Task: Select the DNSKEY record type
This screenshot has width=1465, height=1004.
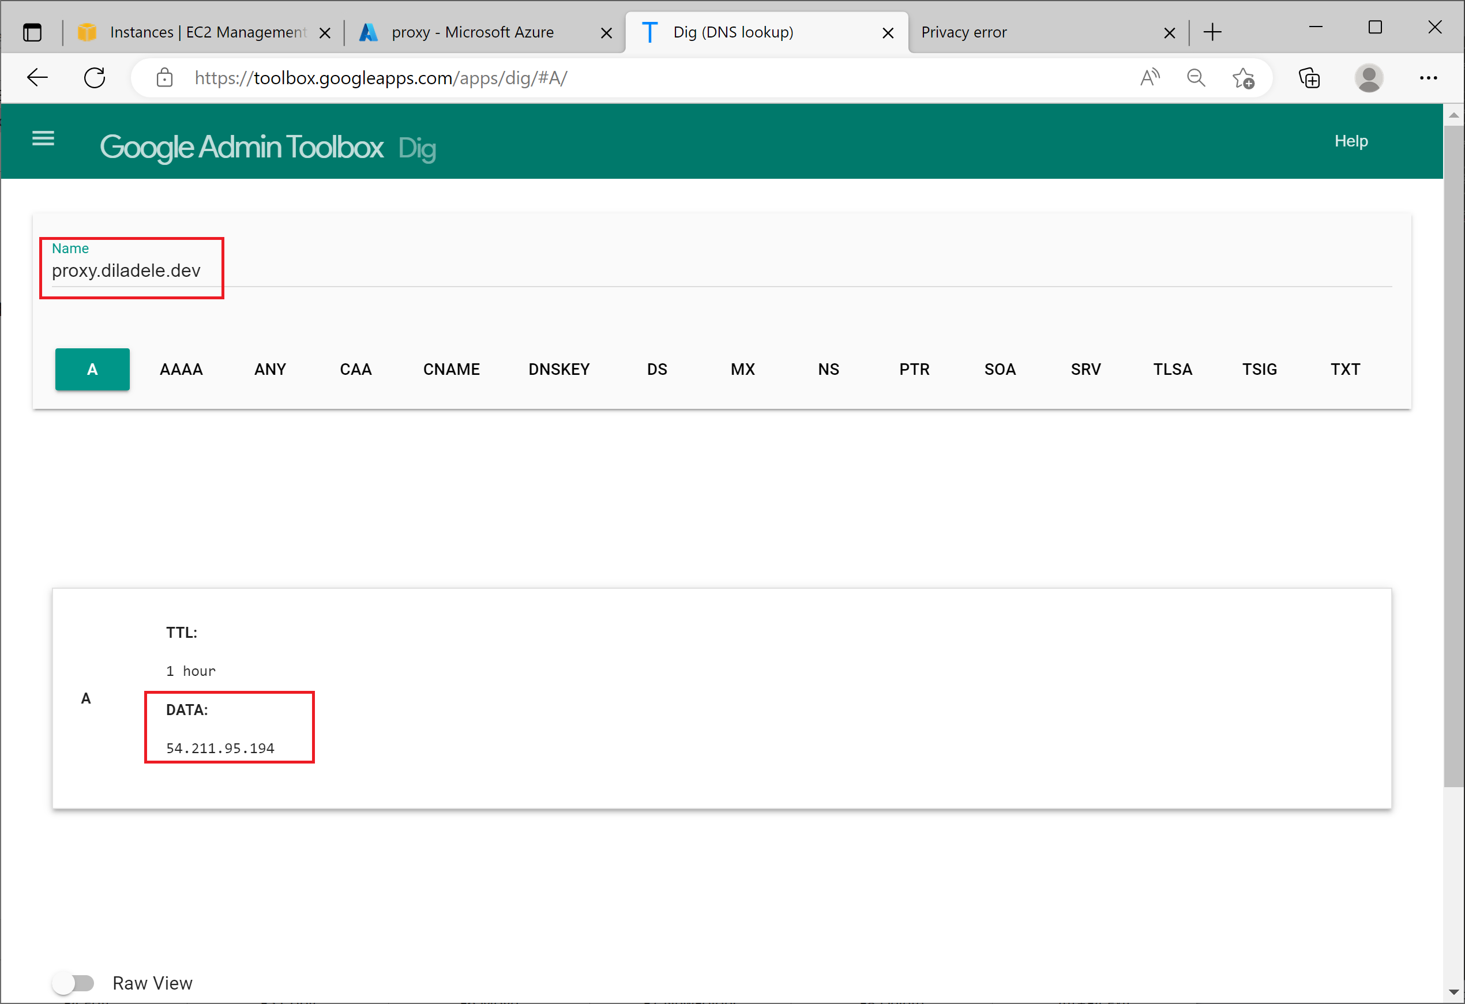Action: (558, 368)
